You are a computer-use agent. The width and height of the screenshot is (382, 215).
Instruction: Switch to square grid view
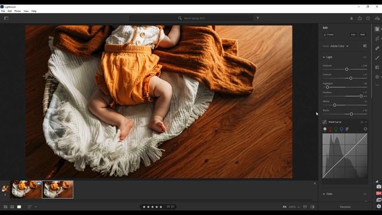[12, 207]
